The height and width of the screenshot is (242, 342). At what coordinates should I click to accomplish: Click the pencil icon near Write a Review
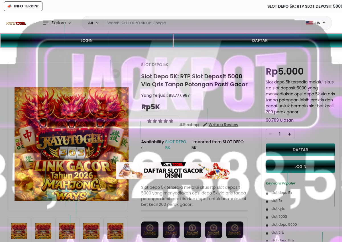(205, 125)
